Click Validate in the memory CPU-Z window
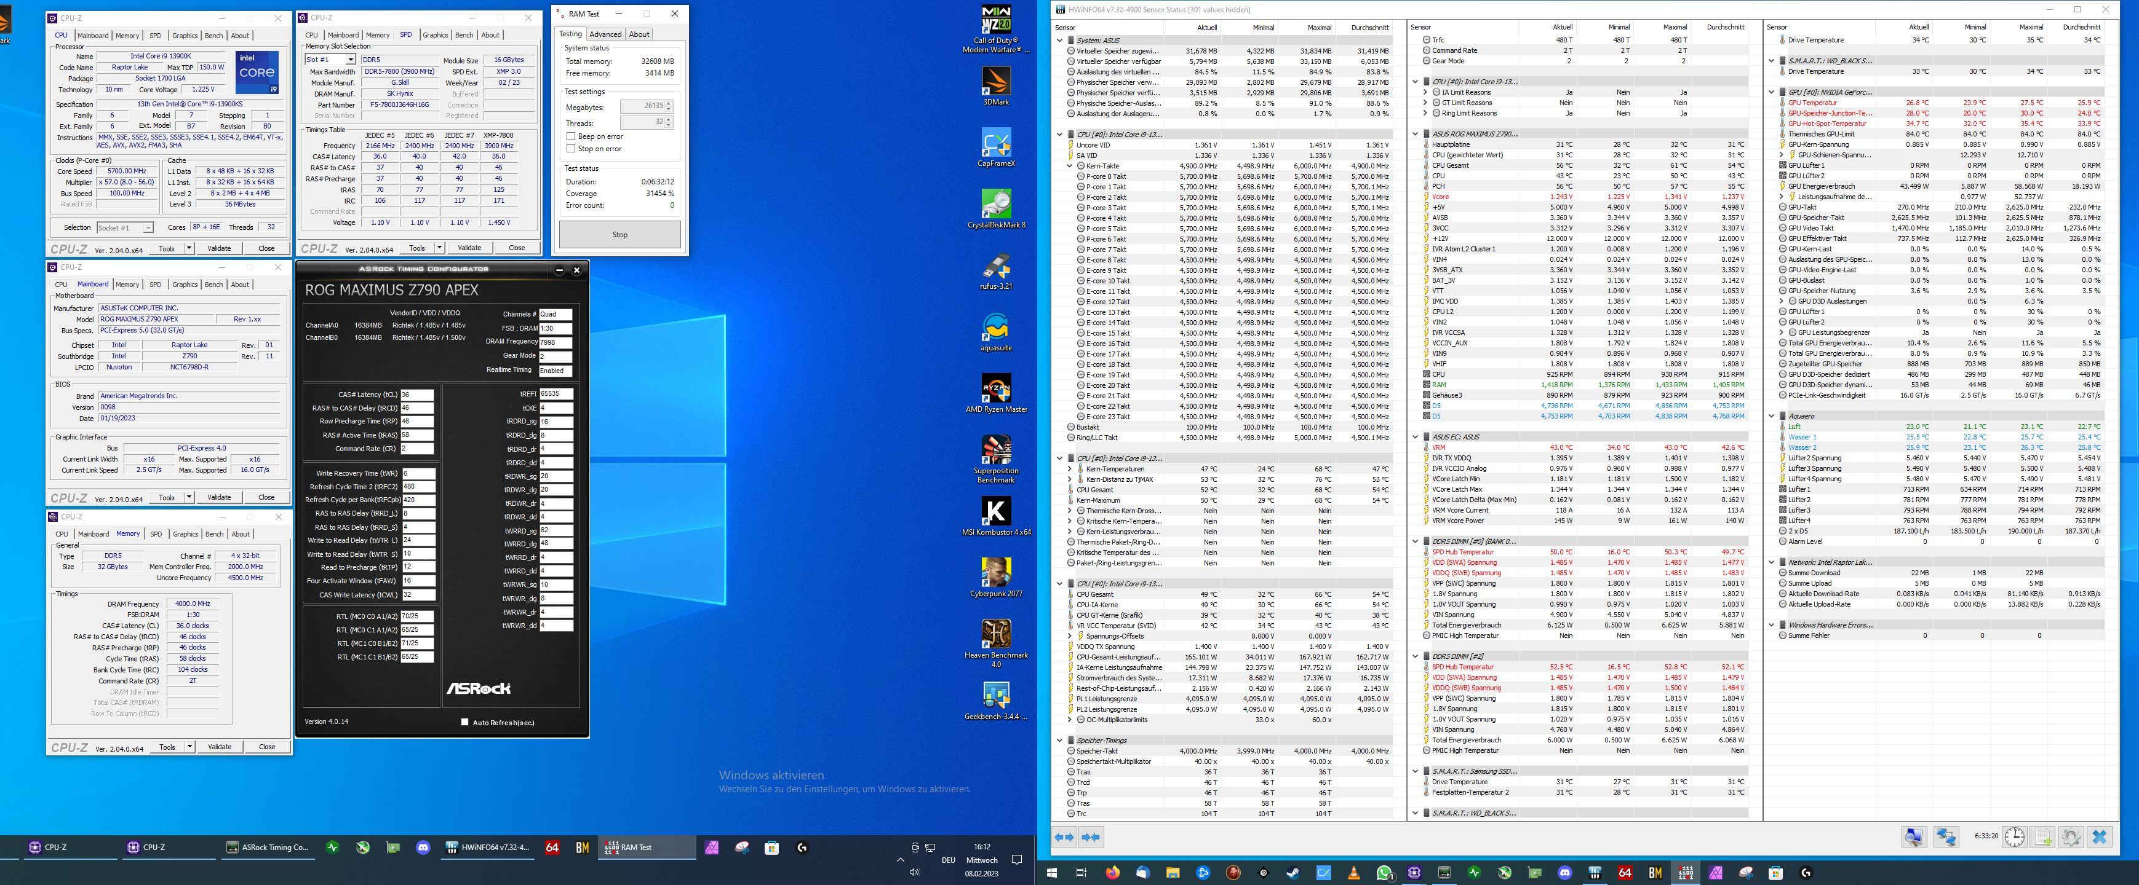2139x885 pixels. click(x=219, y=747)
